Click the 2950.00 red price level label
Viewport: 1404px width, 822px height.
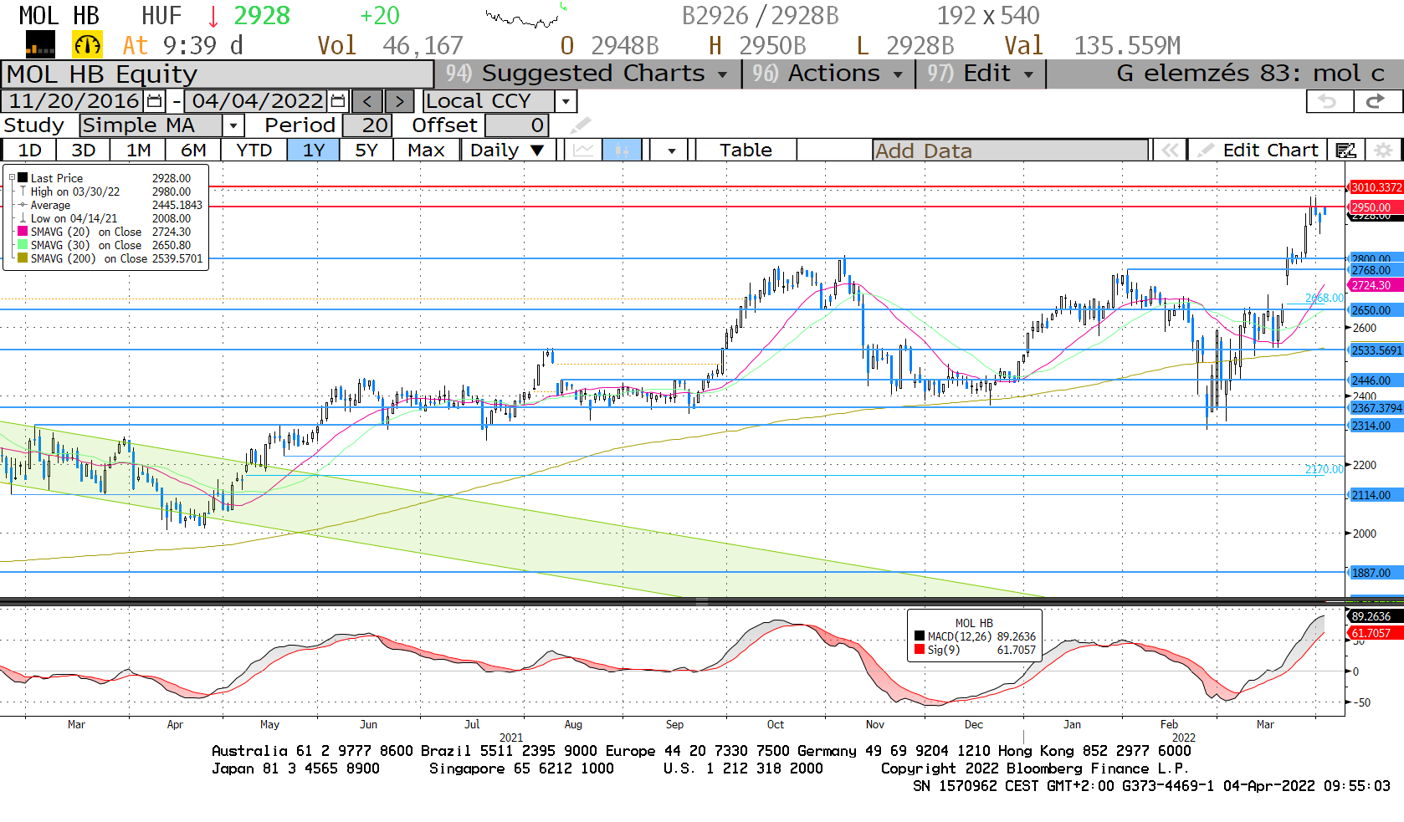1376,207
